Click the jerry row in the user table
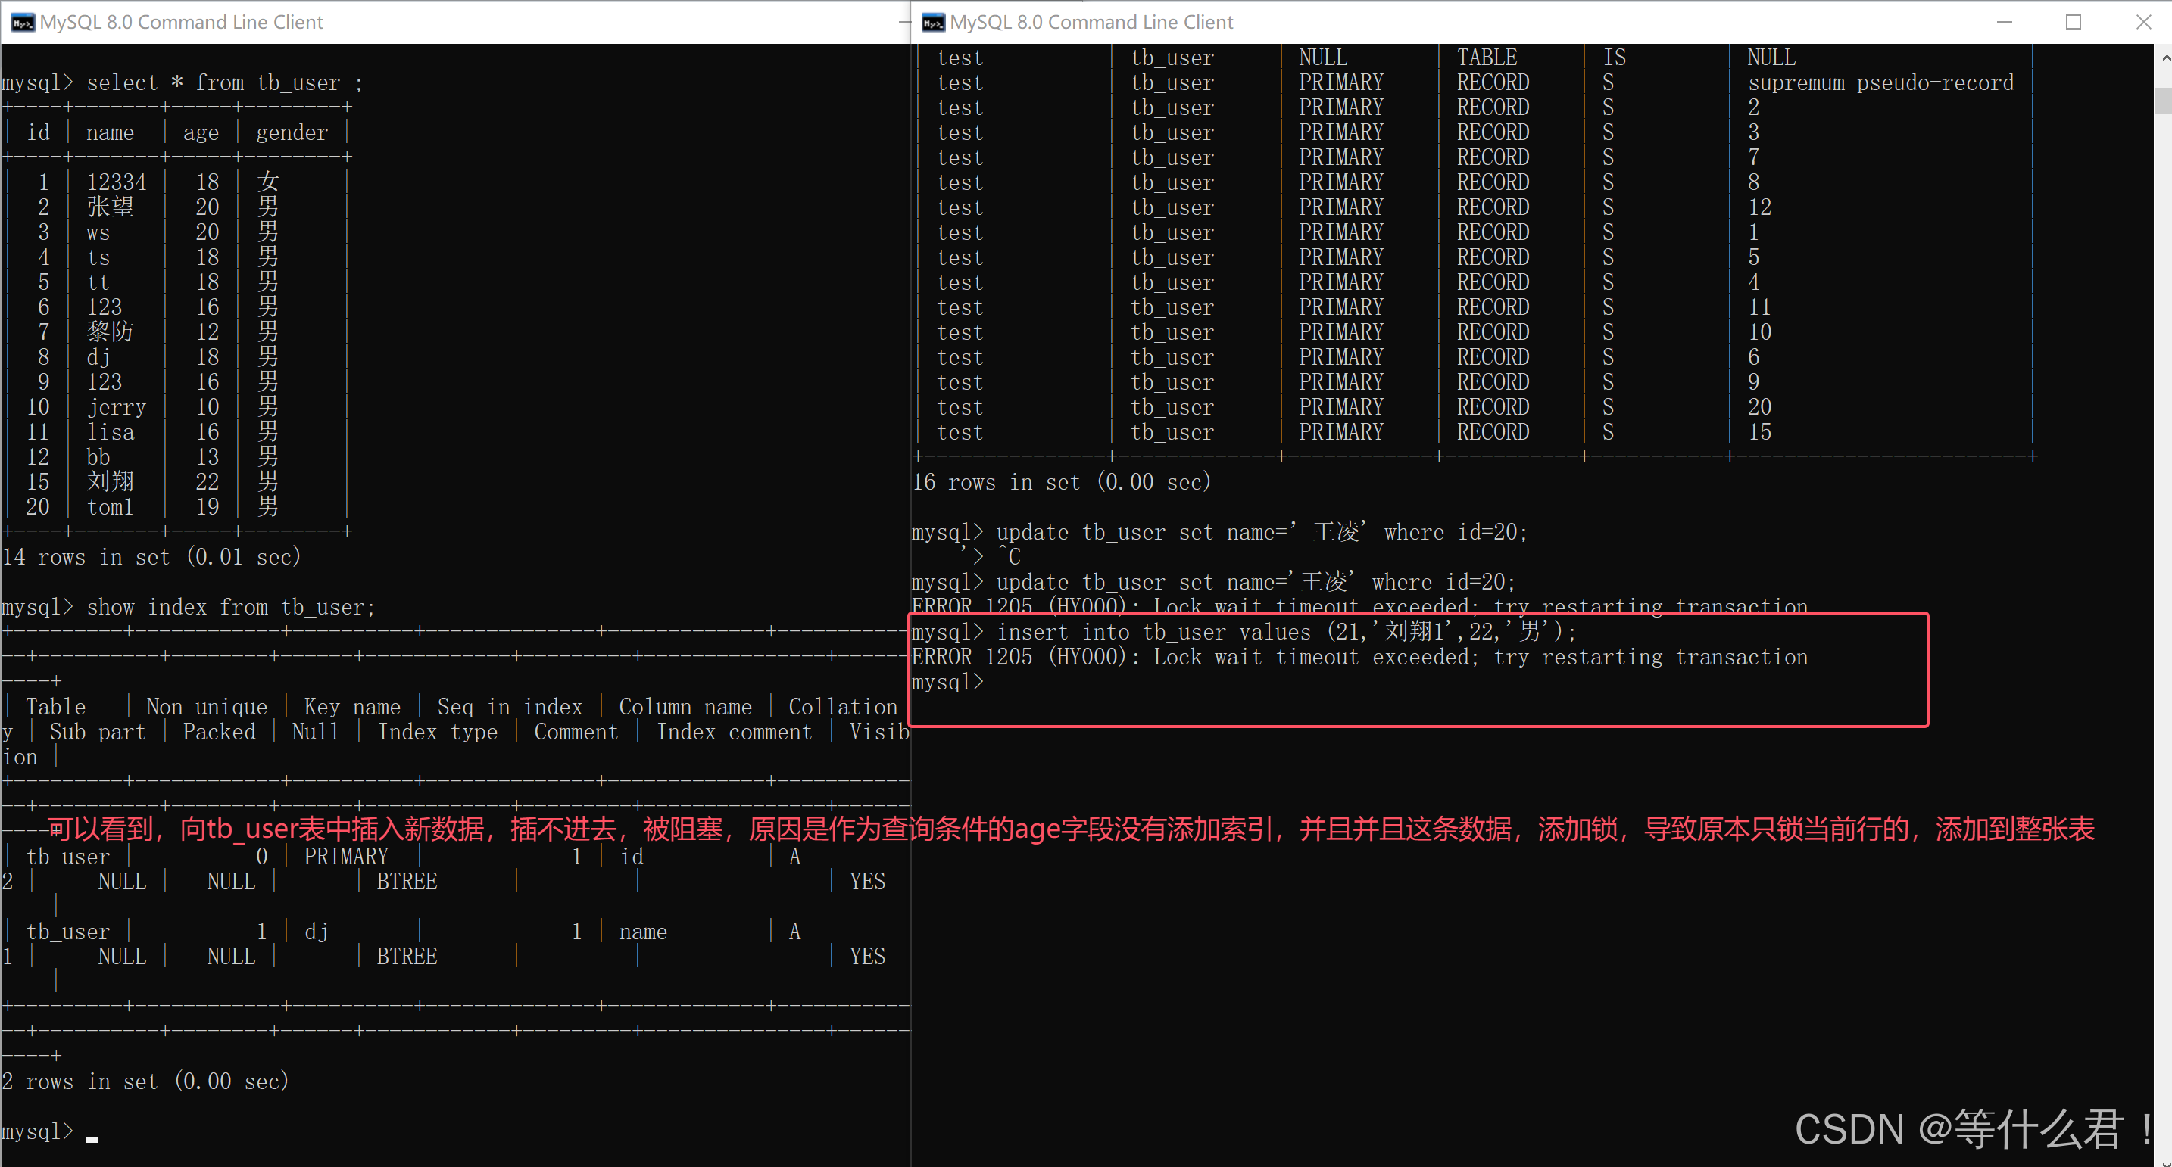Viewport: 2172px width, 1167px height. [x=117, y=407]
